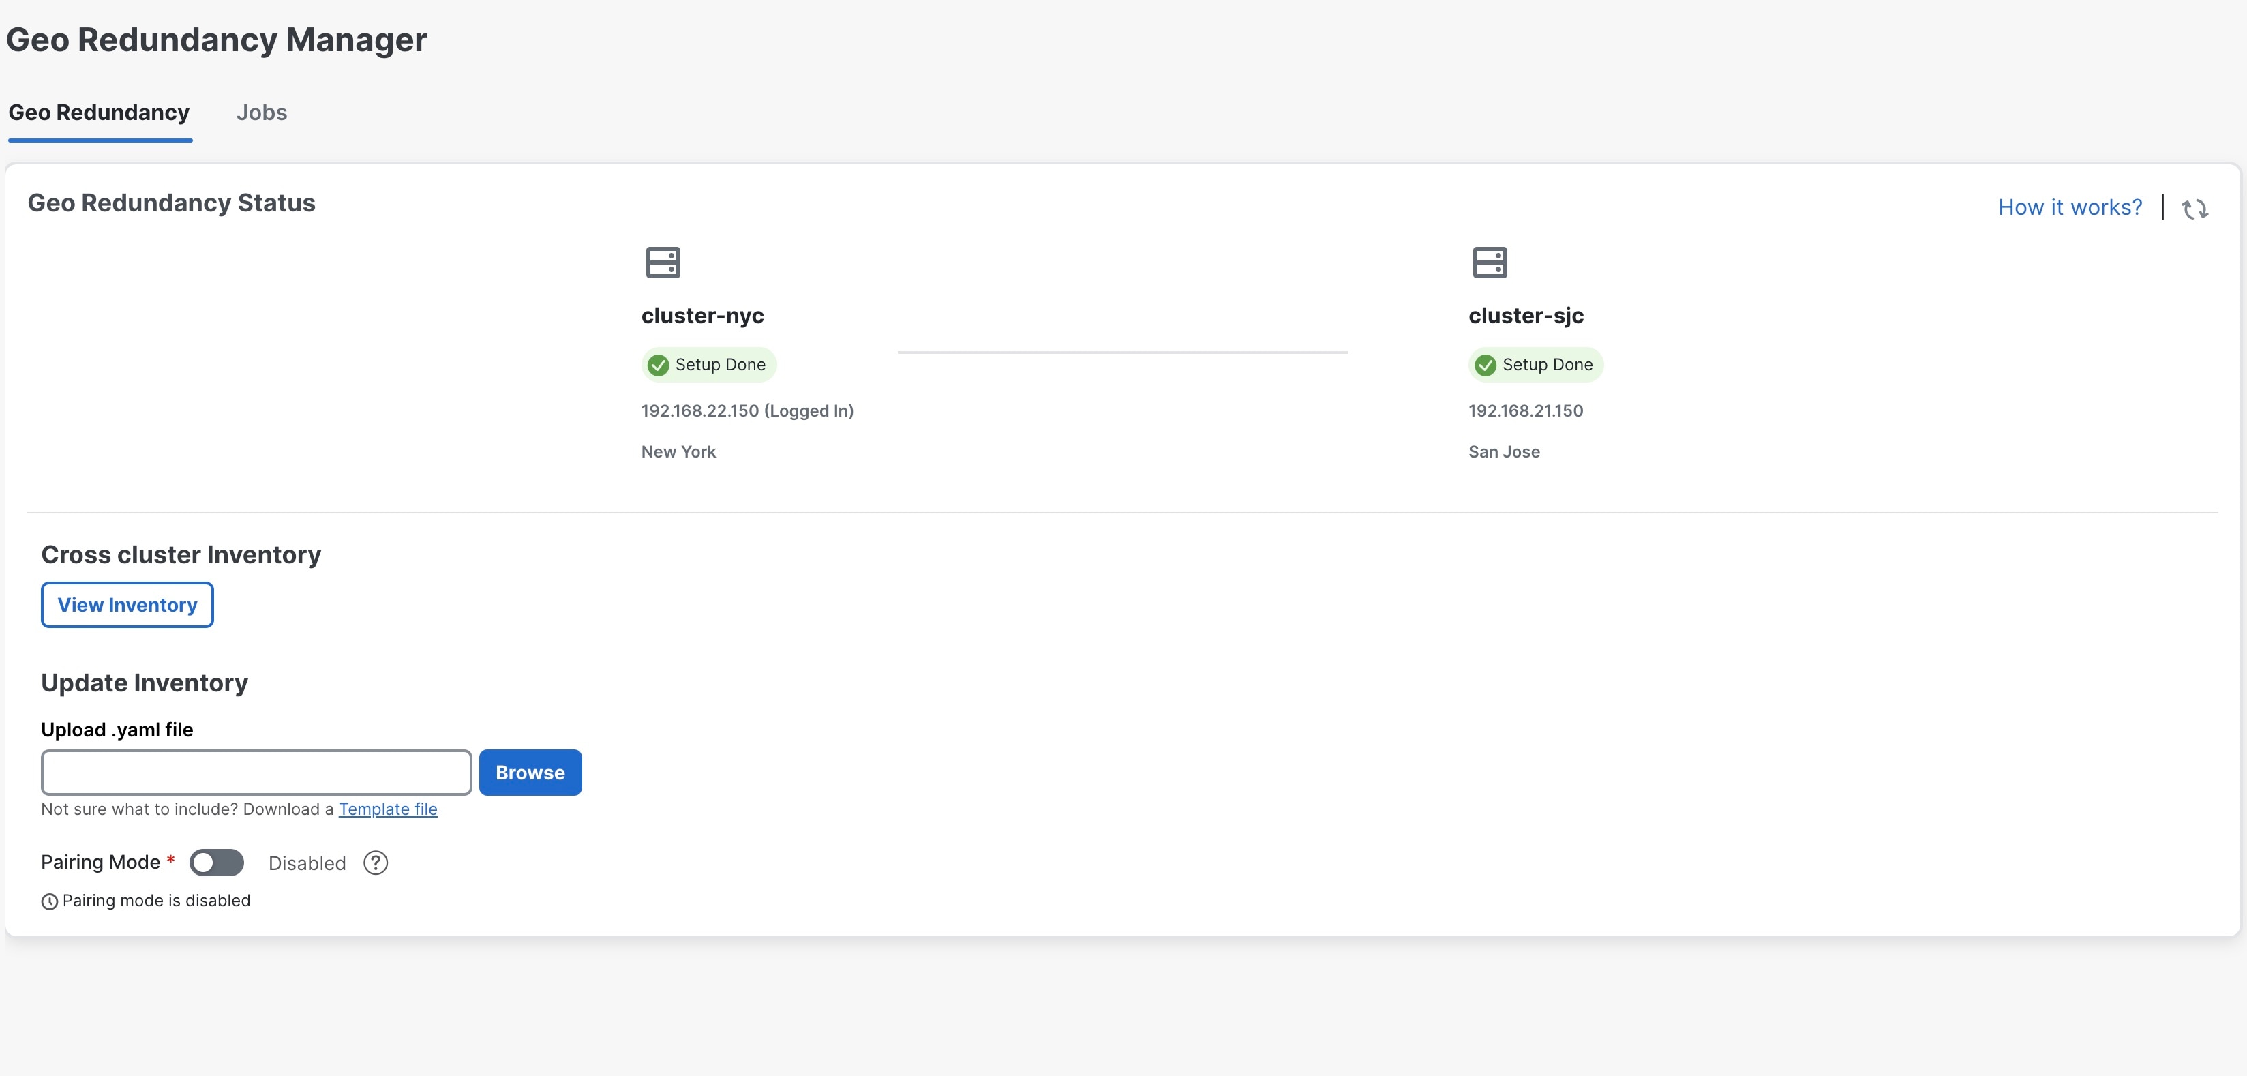
Task: Click the Upload .yaml file field
Action: pos(256,773)
